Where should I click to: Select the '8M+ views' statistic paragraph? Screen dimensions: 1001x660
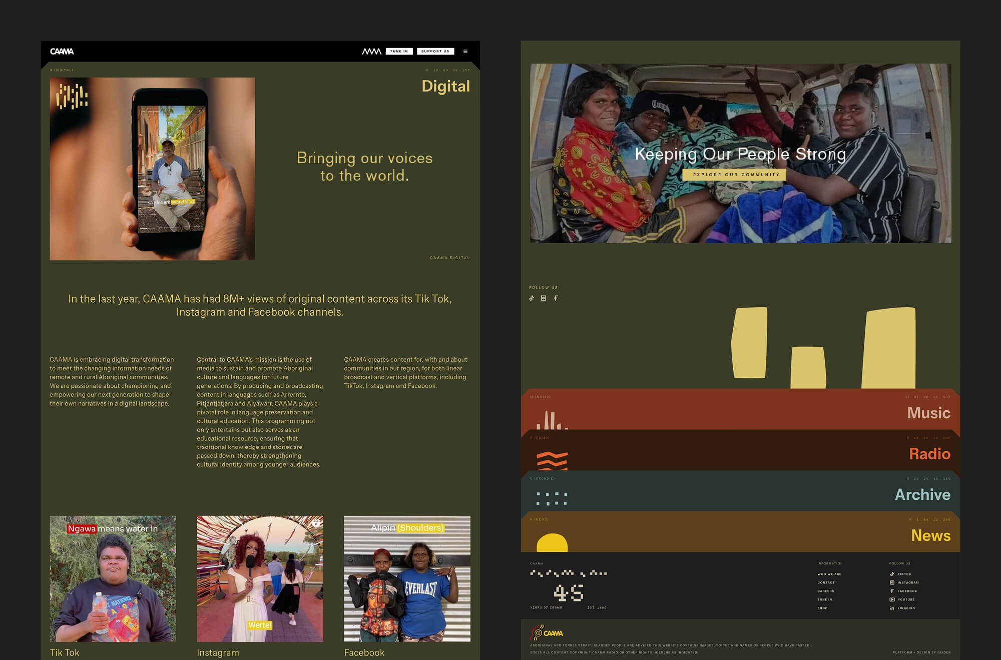[x=260, y=305]
